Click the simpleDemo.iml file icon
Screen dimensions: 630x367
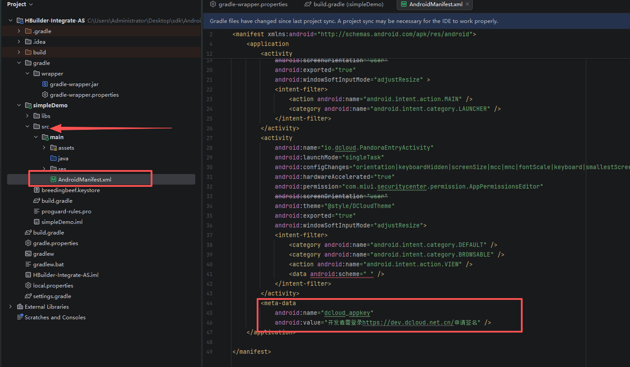37,222
